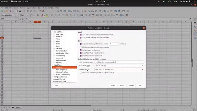The width and height of the screenshot is (197, 111).
Task: Click the Apply button
Action: tap(122, 85)
